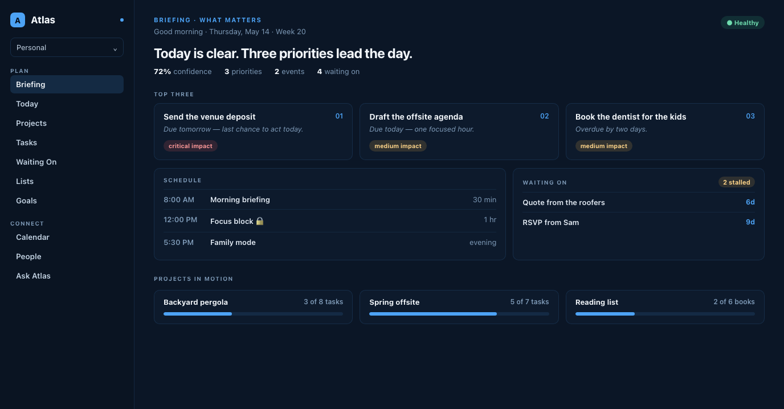This screenshot has height=409, width=784.
Task: Open Ask Atlas in the sidebar
Action: coord(67,276)
